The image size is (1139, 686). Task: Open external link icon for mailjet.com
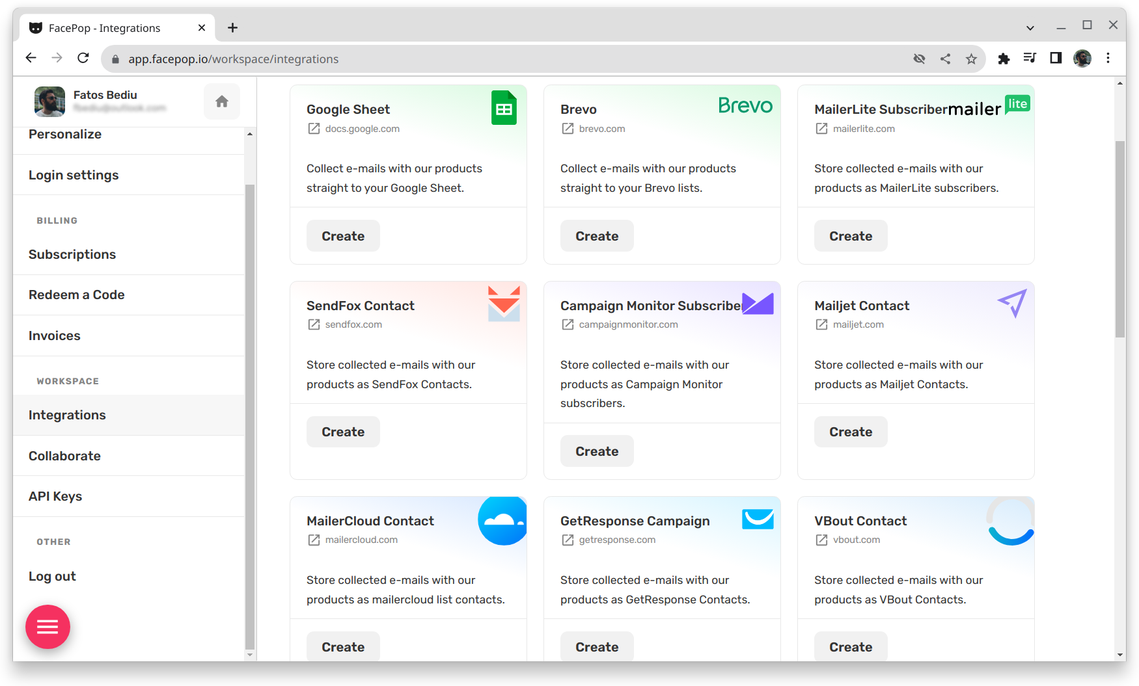(x=821, y=324)
